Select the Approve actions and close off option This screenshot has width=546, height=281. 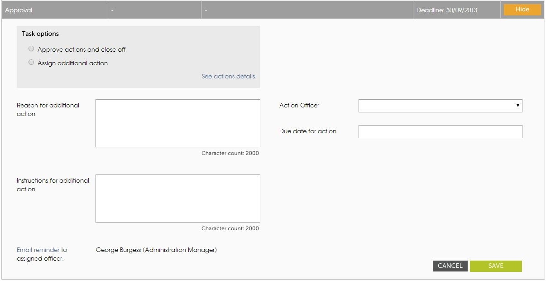tap(31, 48)
